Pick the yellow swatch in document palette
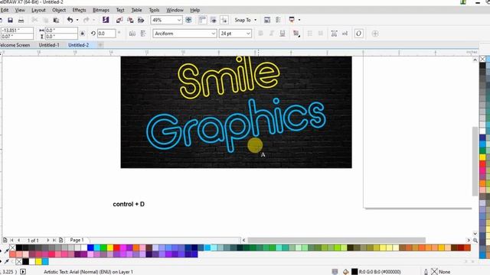This screenshot has height=275, width=490. pos(39,261)
